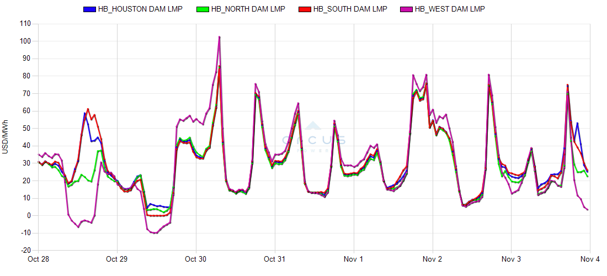Click the Oct 30 x-axis date label
The height and width of the screenshot is (276, 607).
coord(196,259)
